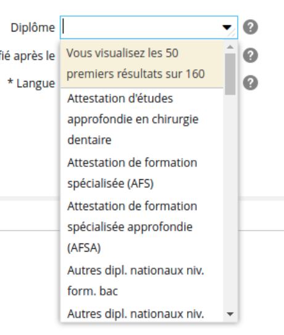Select Attestation d'études approfondie en chirurgie dentaire
The height and width of the screenshot is (335, 284).
pos(142,119)
